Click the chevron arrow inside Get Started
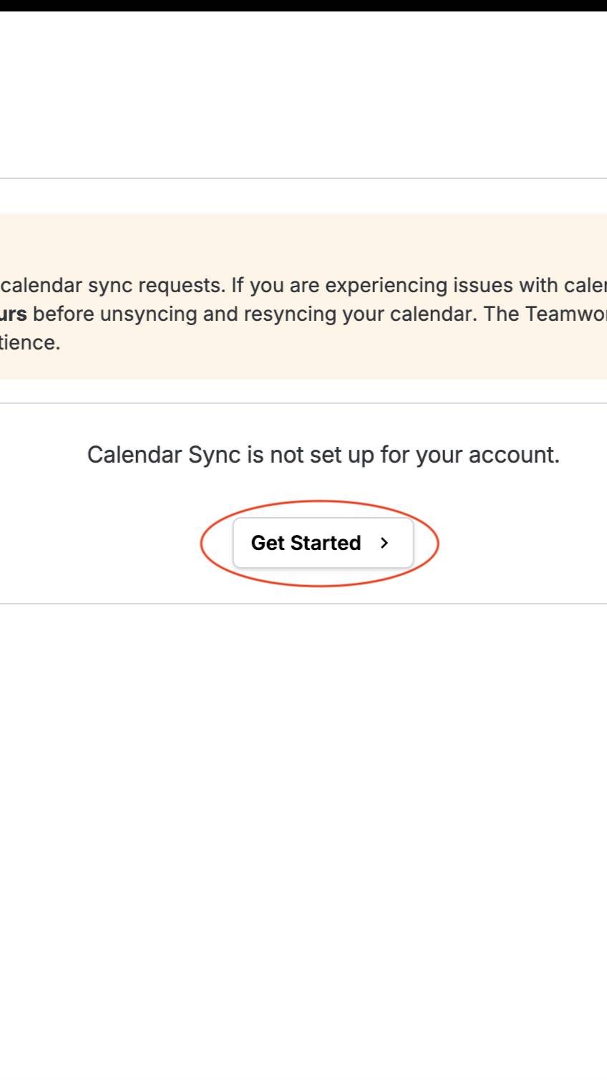Screen dimensions: 607x1080 (x=384, y=543)
